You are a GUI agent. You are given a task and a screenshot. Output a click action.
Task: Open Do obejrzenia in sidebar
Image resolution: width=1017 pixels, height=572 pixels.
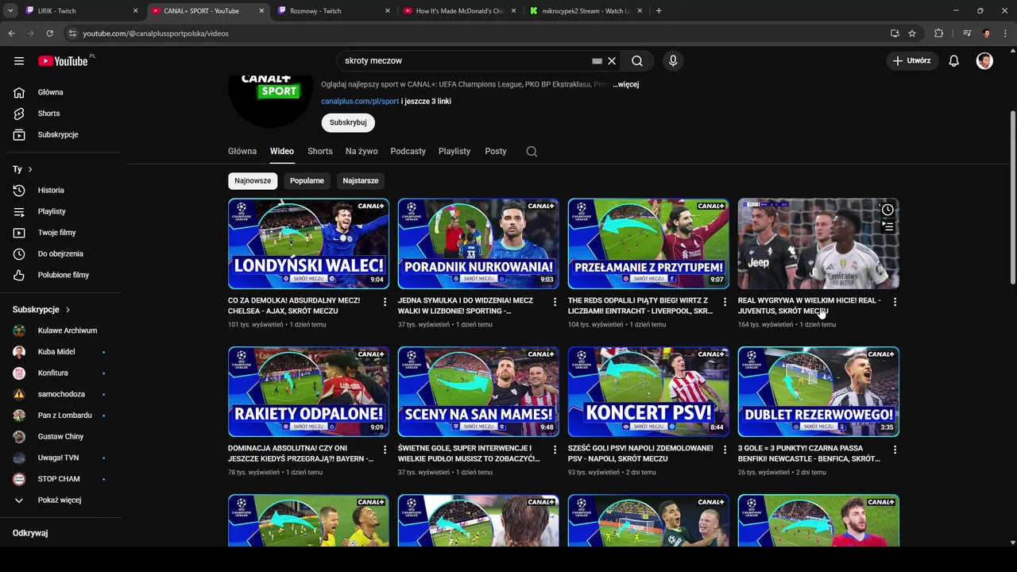click(x=61, y=254)
